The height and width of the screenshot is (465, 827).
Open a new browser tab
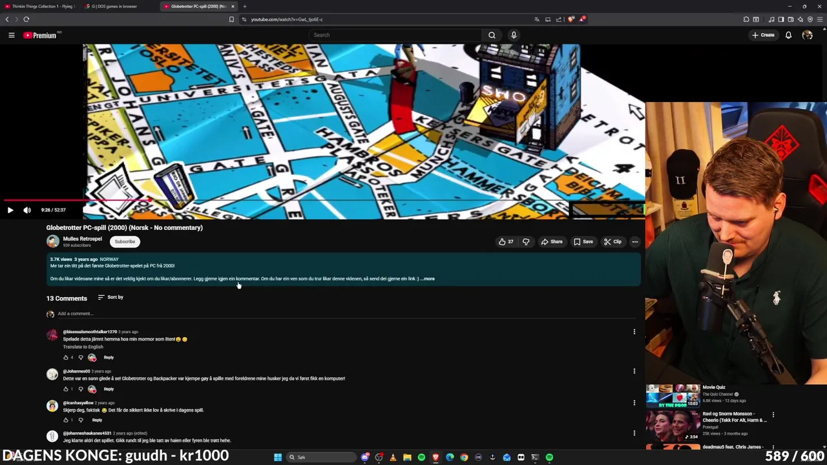244,6
